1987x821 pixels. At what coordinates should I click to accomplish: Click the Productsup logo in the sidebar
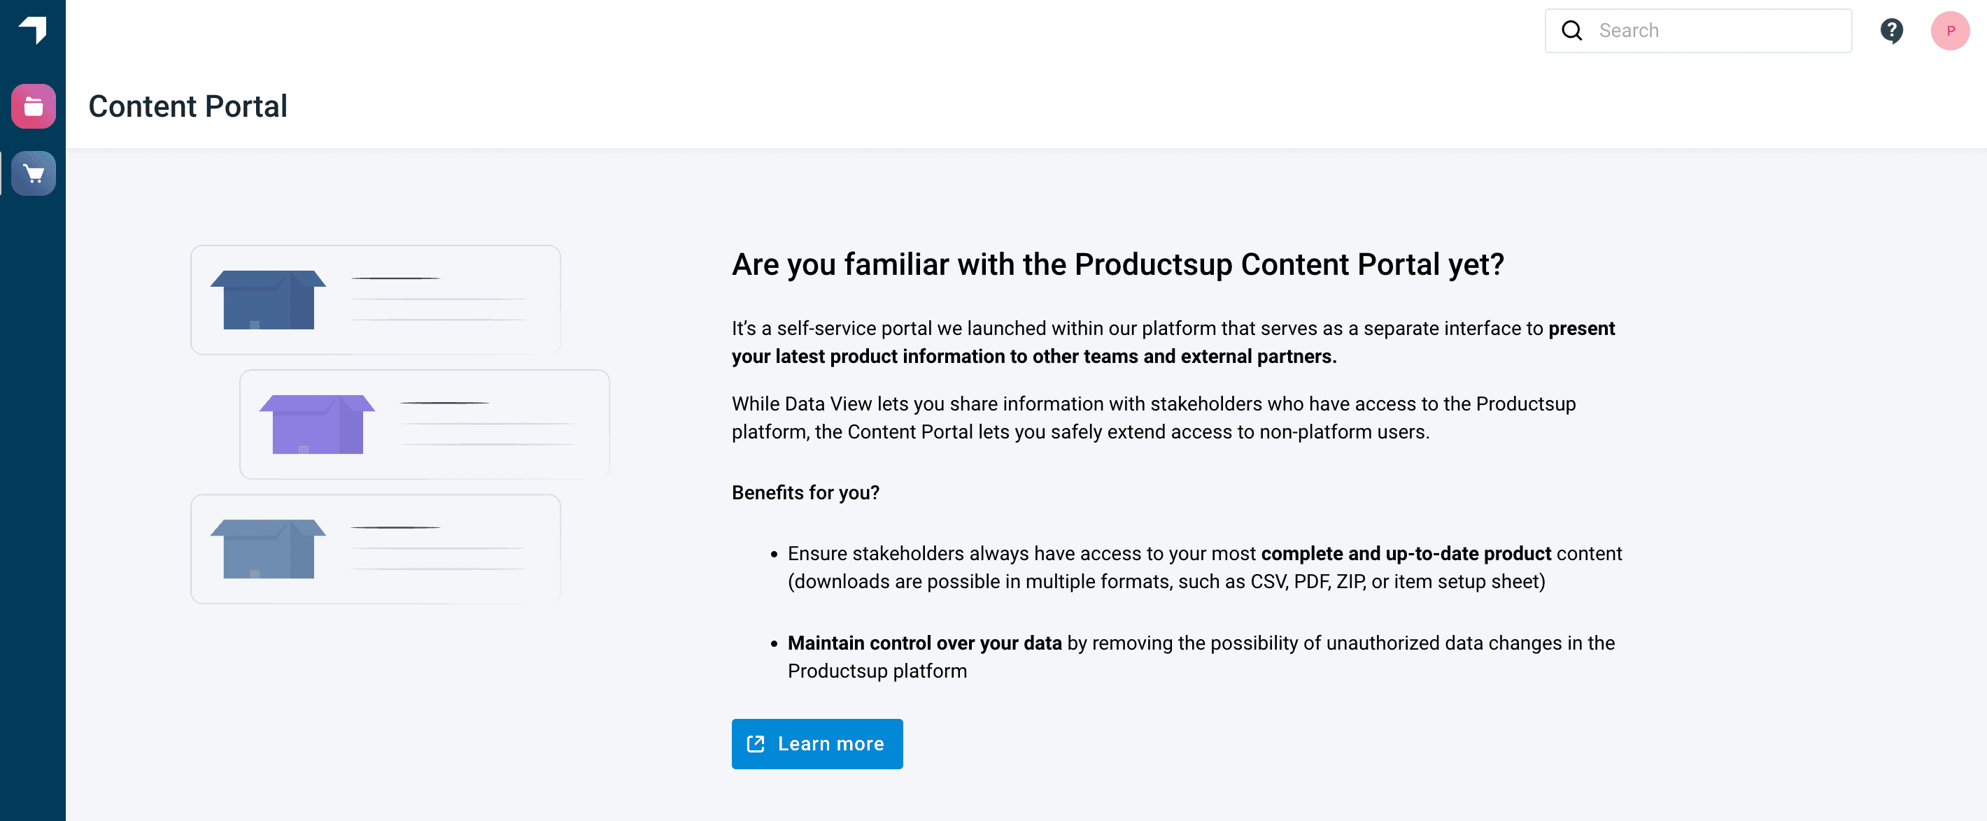(33, 30)
